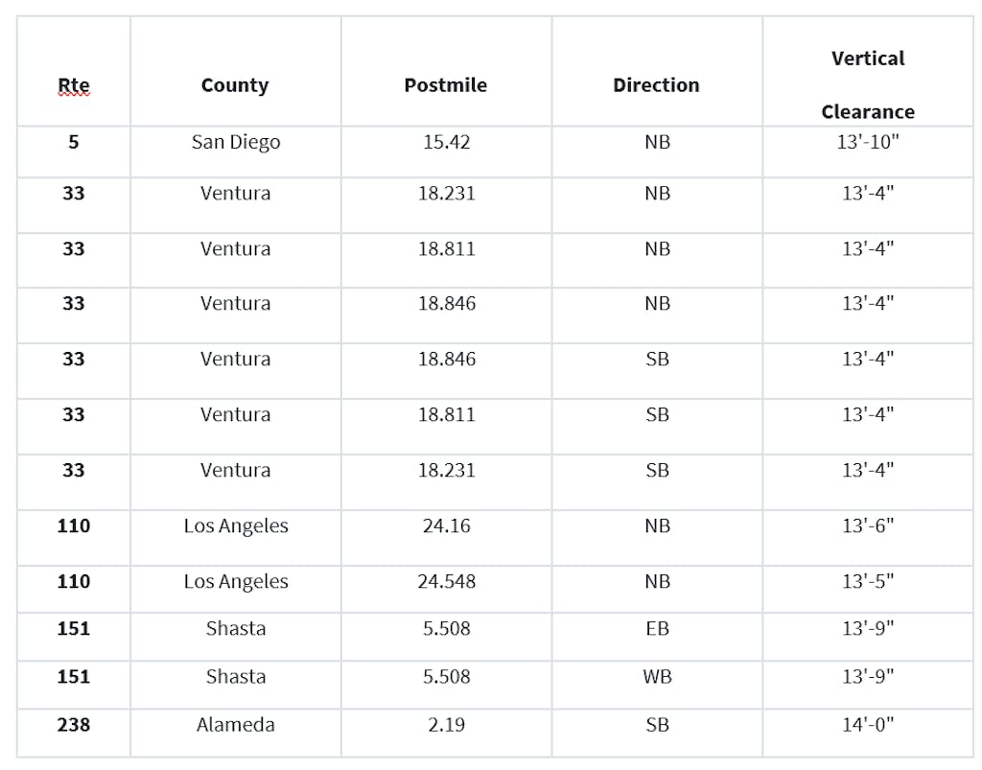982x770 pixels.
Task: Click the Rte column header
Action: tap(74, 85)
